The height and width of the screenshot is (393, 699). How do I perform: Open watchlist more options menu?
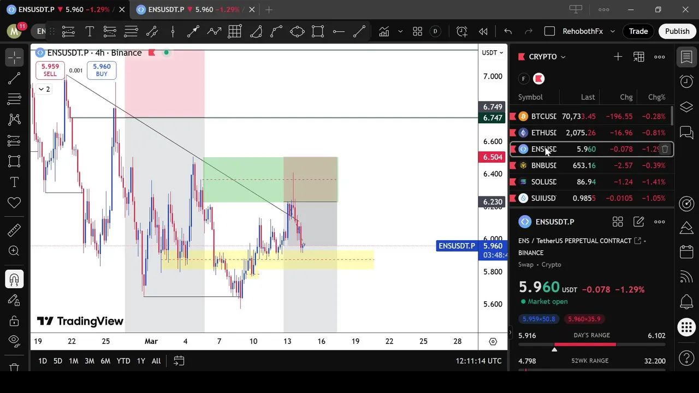point(659,57)
